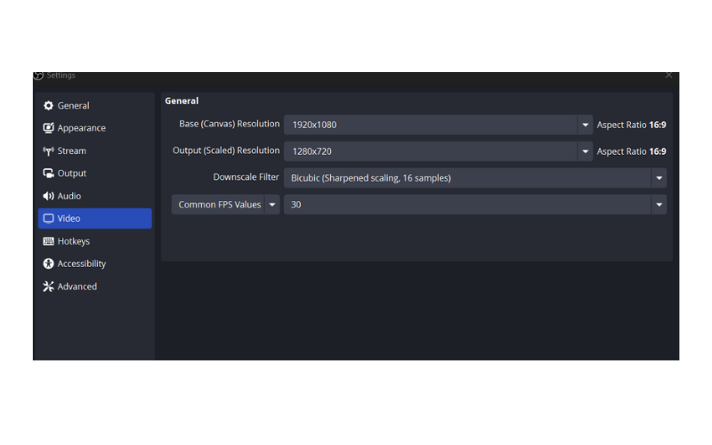The image size is (712, 445).
Task: Open the Common FPS Values type selector
Action: pyautogui.click(x=225, y=205)
